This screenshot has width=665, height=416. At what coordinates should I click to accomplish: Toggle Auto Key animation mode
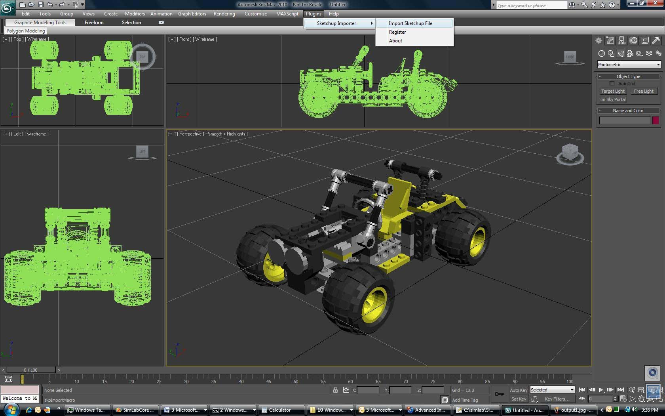(x=518, y=390)
